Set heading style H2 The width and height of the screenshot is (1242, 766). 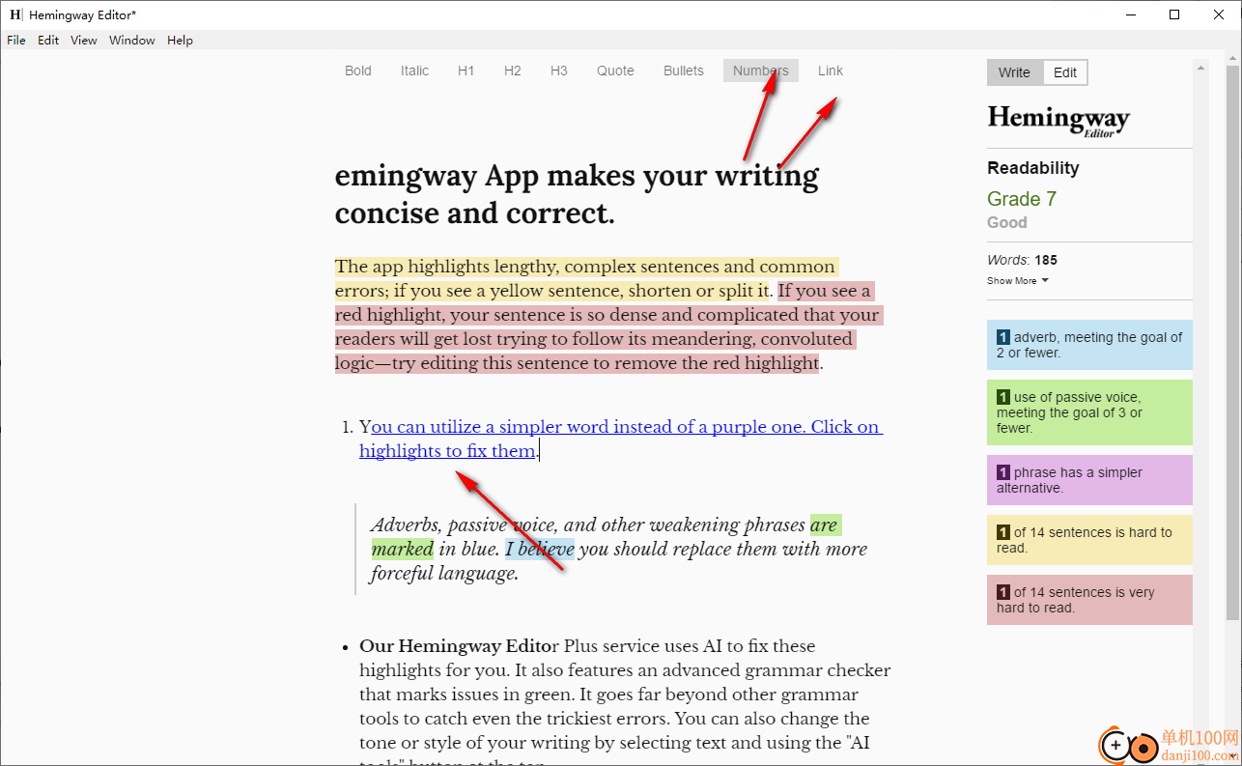pos(512,71)
